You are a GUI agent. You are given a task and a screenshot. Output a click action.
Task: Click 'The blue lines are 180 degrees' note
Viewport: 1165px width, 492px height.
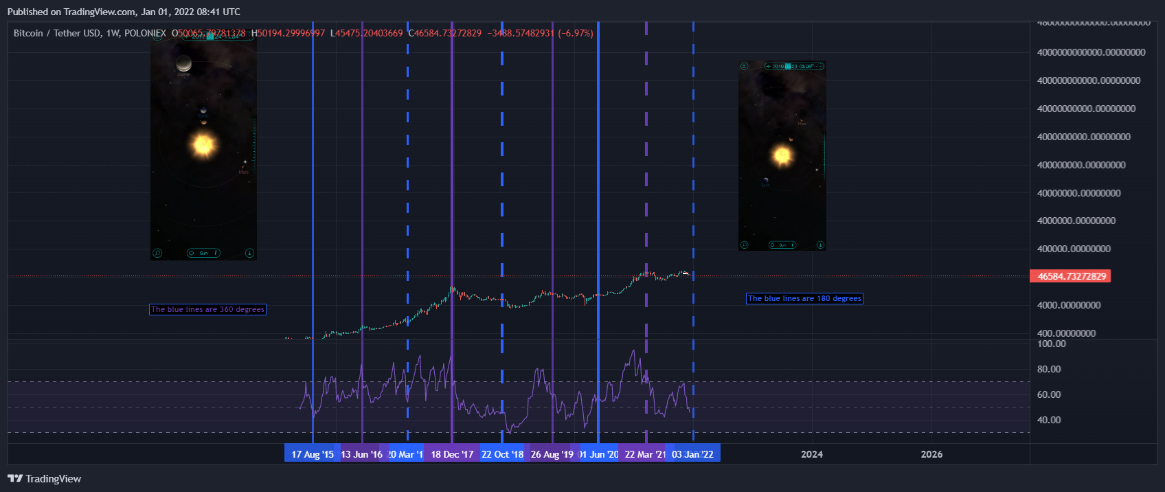click(804, 298)
